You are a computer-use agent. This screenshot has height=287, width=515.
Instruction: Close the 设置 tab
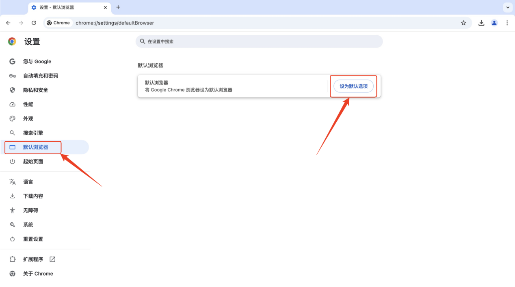point(105,7)
